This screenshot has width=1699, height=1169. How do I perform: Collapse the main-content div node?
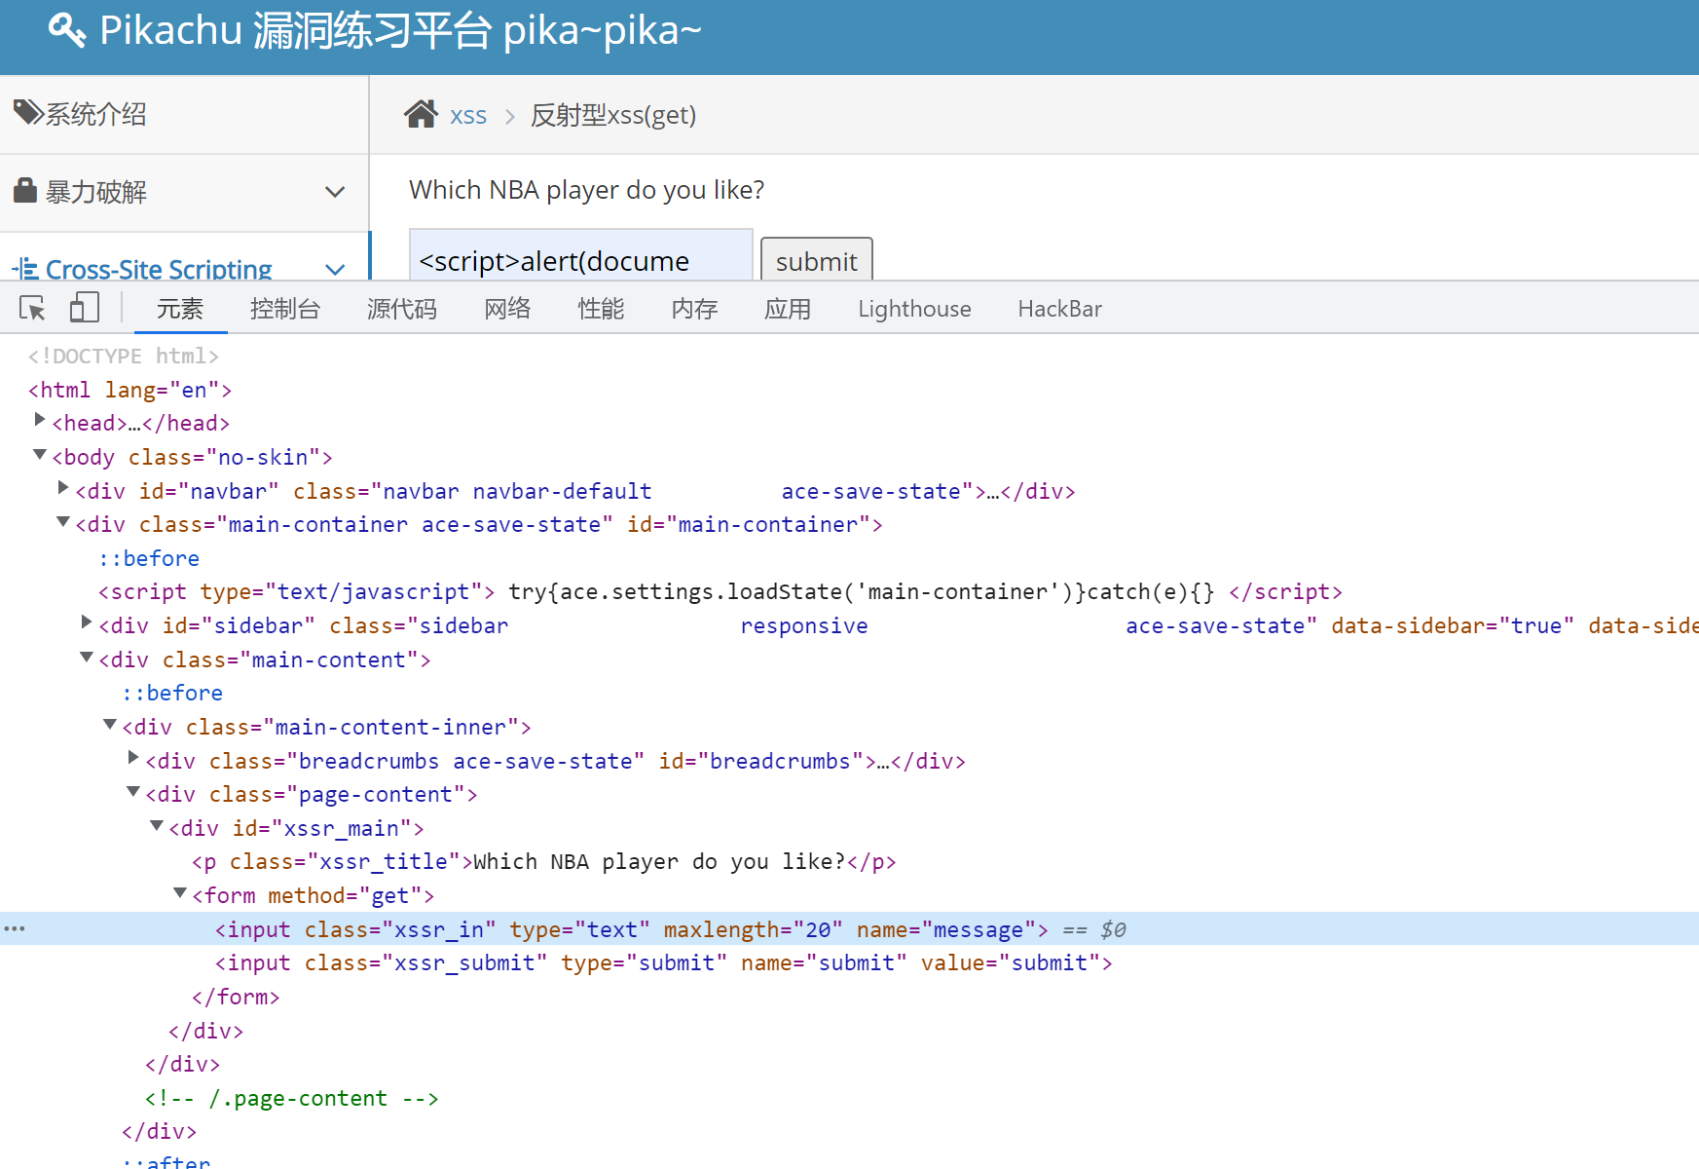point(87,658)
